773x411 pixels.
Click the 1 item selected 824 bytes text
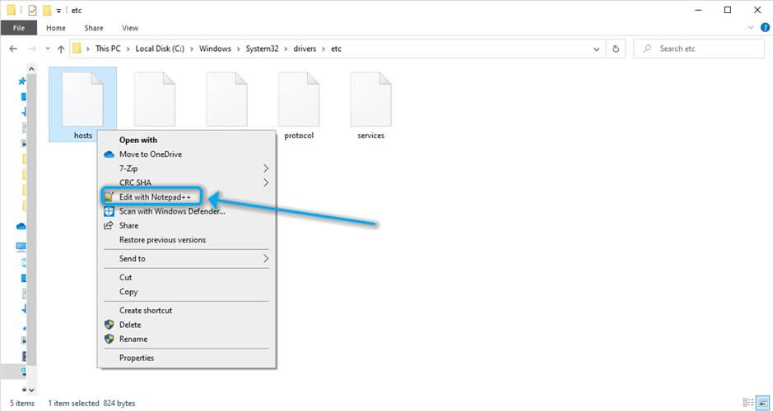(91, 403)
